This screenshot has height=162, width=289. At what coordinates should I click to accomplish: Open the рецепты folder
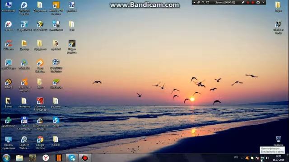tap(56, 103)
